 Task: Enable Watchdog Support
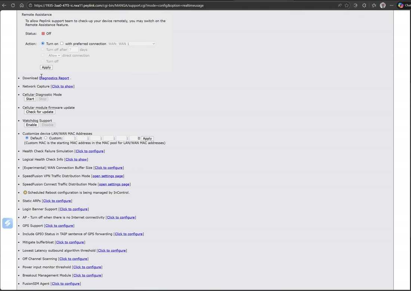tap(31, 125)
